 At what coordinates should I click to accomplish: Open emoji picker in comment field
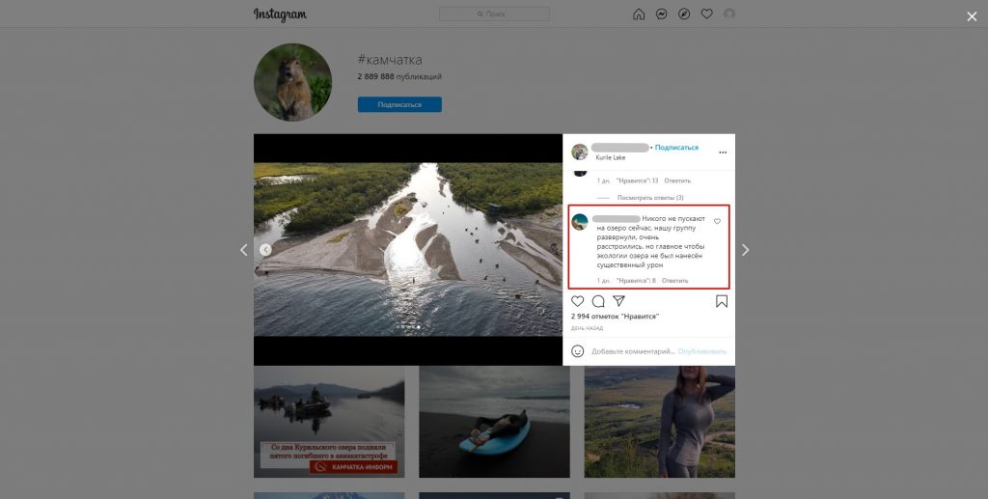click(578, 351)
